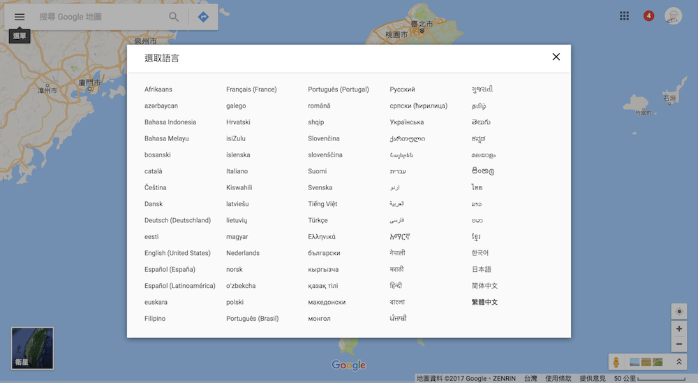
Task: Open 使用條款 terms link
Action: pos(558,378)
